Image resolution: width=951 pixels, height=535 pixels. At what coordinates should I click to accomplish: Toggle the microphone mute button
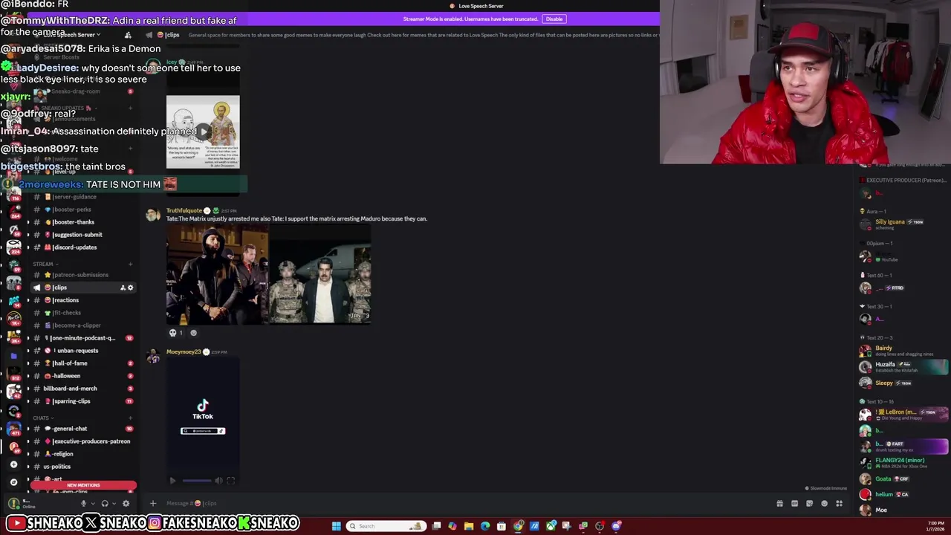tap(82, 503)
